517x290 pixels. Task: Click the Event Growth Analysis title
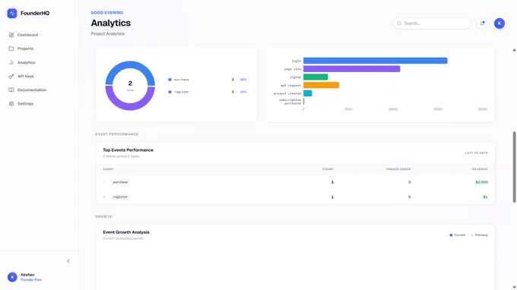(x=126, y=232)
